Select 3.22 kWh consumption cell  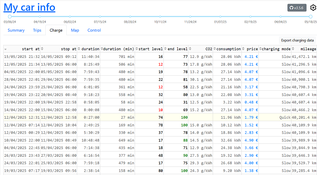(227, 102)
